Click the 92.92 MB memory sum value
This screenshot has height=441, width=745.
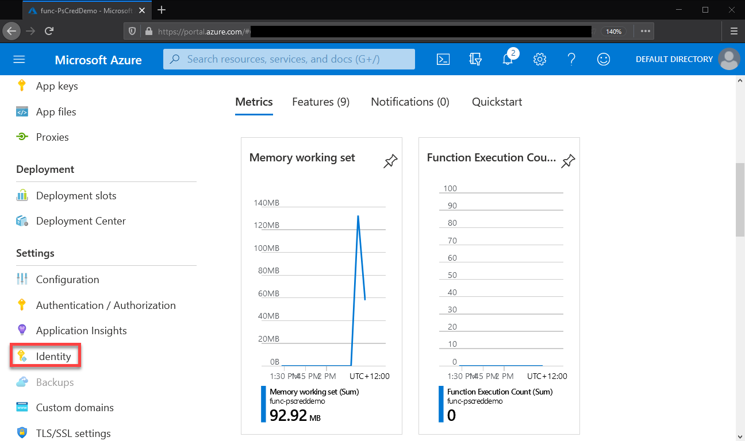[x=295, y=416]
